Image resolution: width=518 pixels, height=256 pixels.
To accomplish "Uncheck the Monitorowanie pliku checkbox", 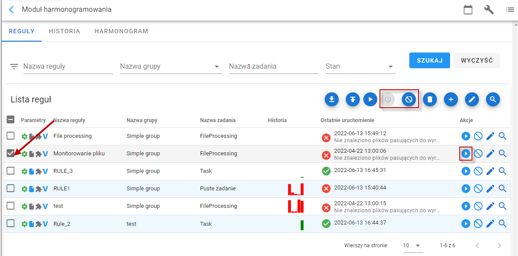I will coord(11,153).
